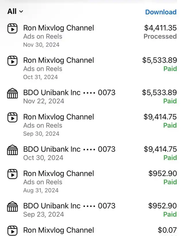Open the $952.90 Ads on Reels Aug 31 entry

pos(92,181)
